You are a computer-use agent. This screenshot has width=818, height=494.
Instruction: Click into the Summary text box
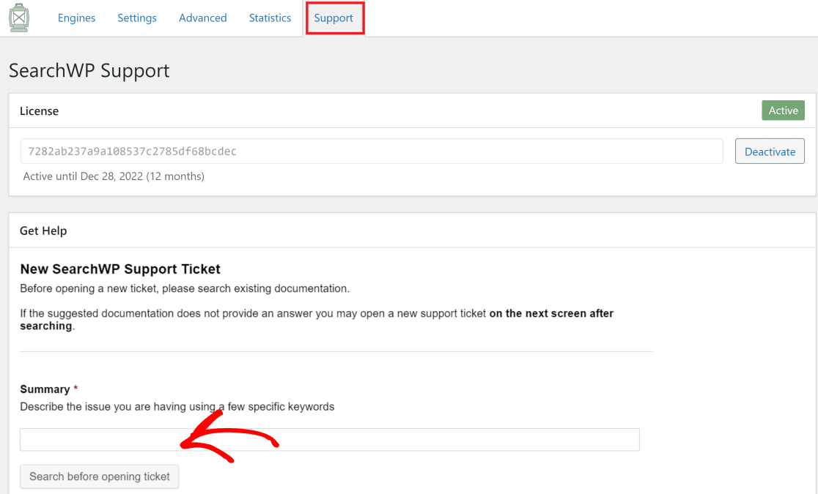330,440
